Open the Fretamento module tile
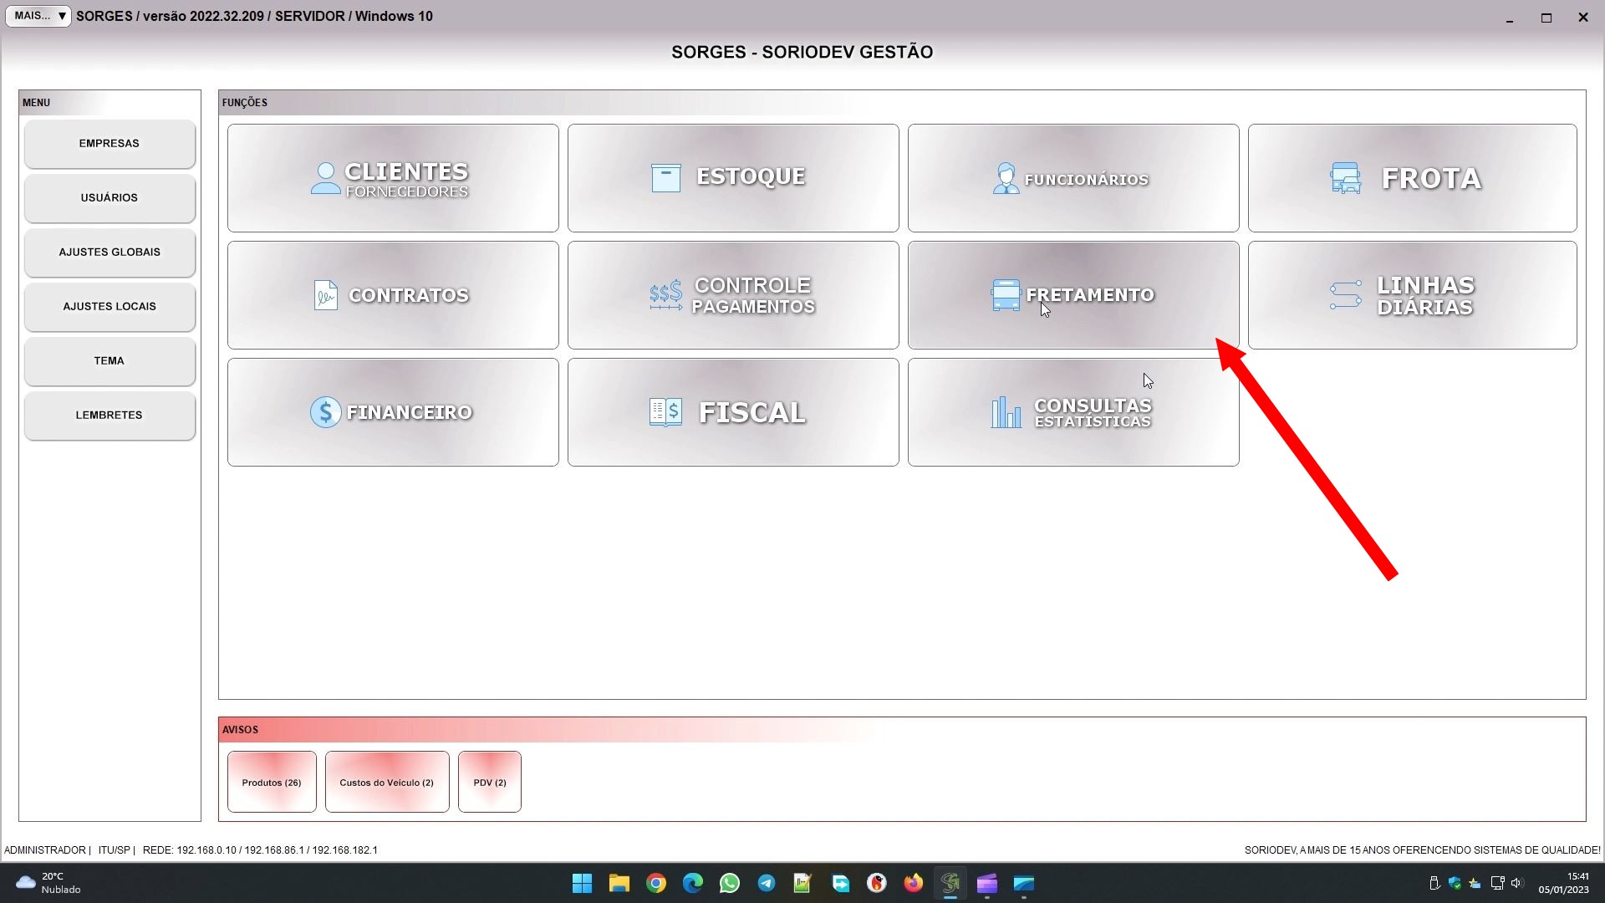Screen dimensions: 1605x903 coord(1073,295)
